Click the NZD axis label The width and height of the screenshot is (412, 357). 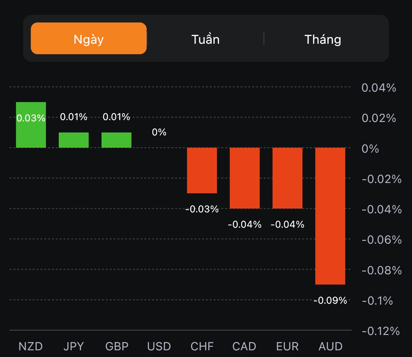pos(31,346)
